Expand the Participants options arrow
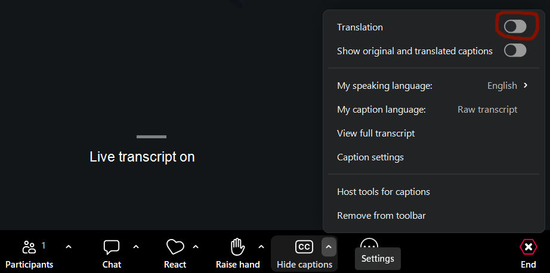550x273 pixels. pos(68,247)
